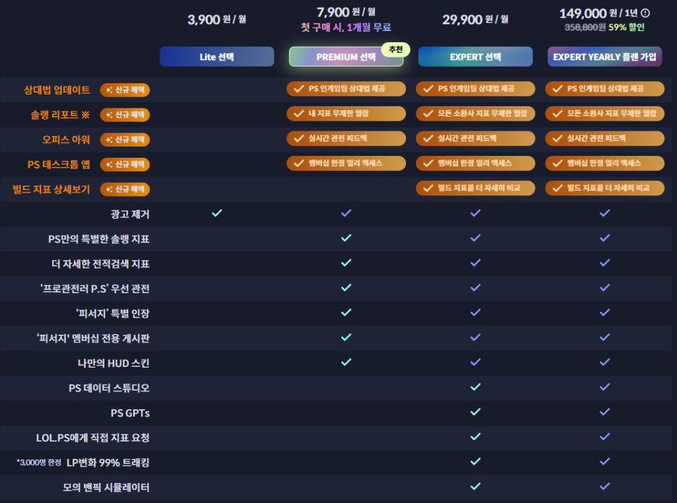Image resolution: width=677 pixels, height=503 pixels.
Task: Click Expert checkmark for PS 데이터 스튜디오
Action: (475, 387)
